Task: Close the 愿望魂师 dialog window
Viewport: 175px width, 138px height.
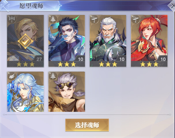Action: [172, 5]
